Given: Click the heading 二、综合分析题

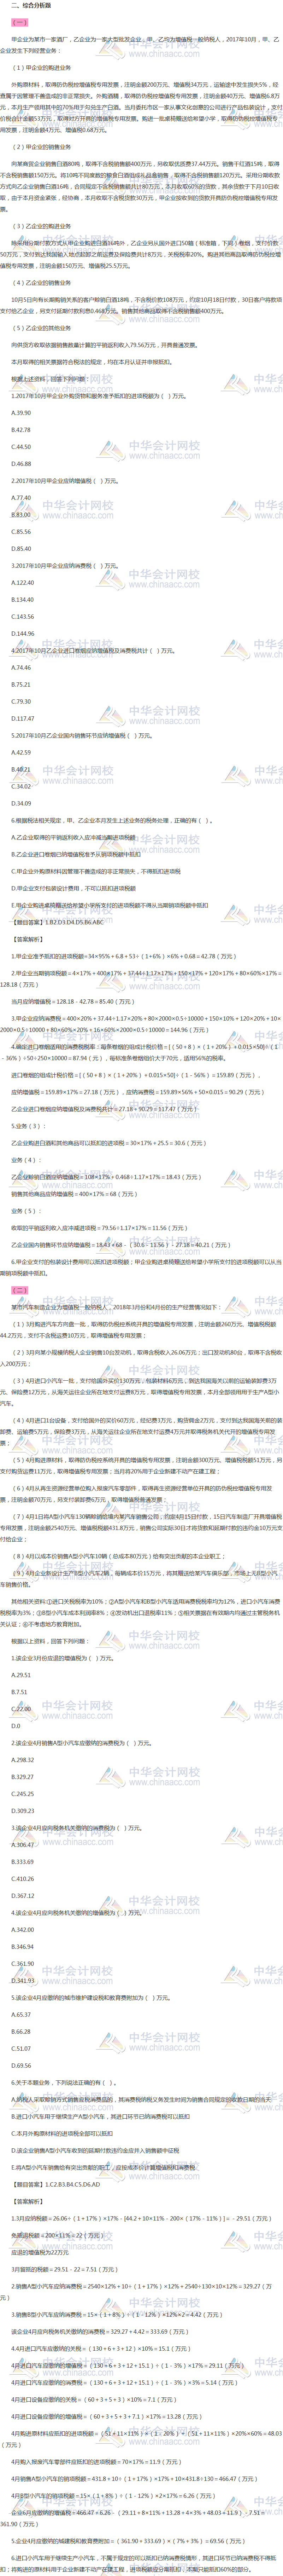Looking at the screenshot, I should pos(31,5).
